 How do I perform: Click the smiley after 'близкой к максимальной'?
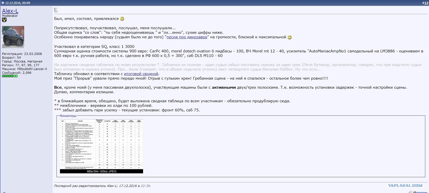(290, 37)
